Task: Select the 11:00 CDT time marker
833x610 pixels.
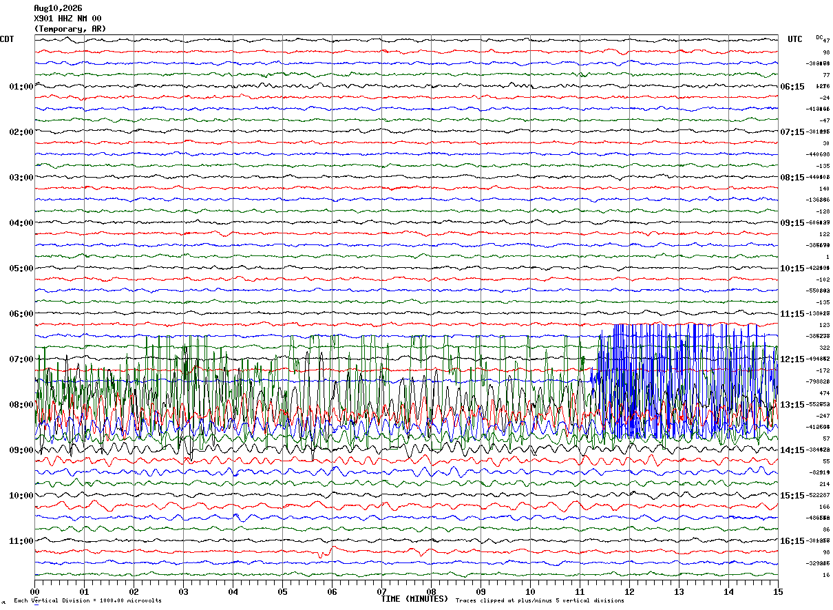Action: (x=21, y=541)
